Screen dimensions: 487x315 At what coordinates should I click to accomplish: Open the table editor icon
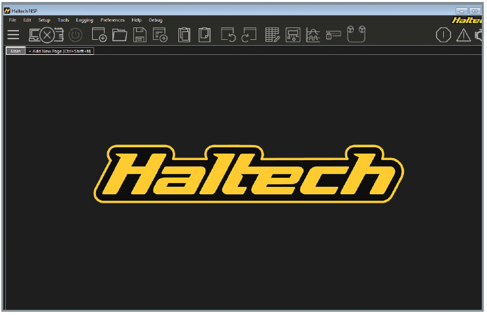tap(273, 35)
